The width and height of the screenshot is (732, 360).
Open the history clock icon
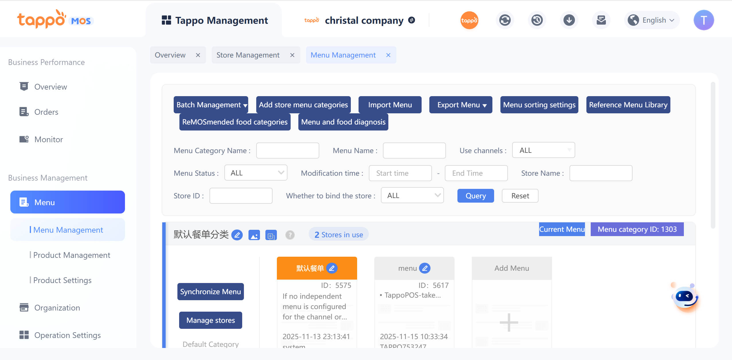537,20
